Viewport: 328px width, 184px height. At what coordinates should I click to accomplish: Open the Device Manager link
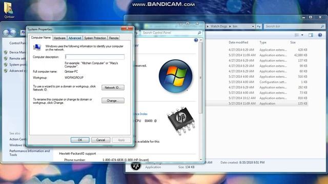(17, 52)
